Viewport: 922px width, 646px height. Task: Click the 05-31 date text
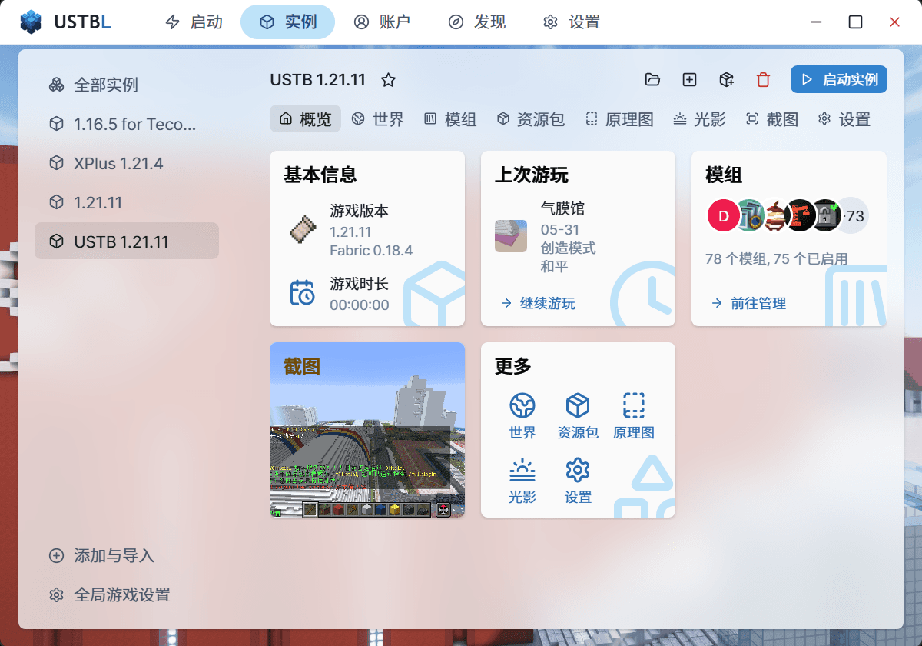click(x=560, y=230)
